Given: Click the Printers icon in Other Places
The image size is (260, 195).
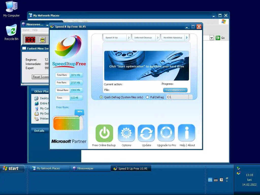Looking at the screenshot, I should pos(37,119).
